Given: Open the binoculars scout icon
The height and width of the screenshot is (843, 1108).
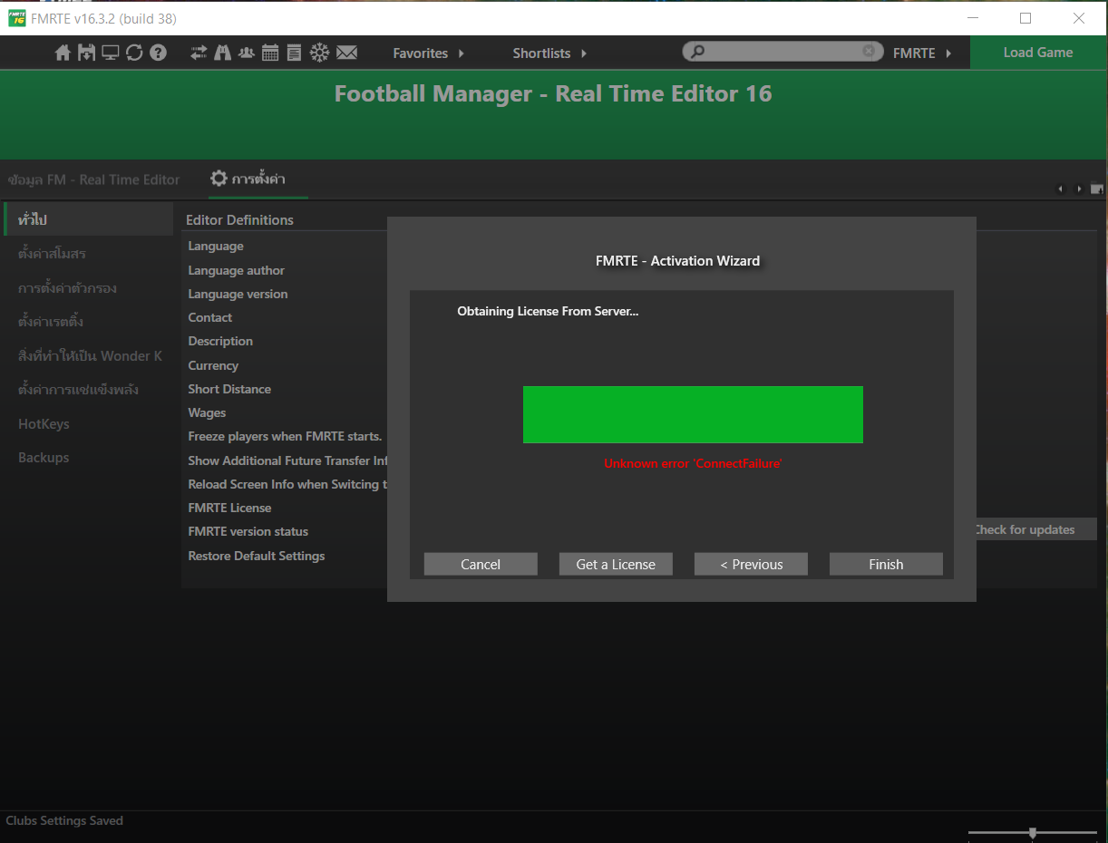Looking at the screenshot, I should [223, 53].
